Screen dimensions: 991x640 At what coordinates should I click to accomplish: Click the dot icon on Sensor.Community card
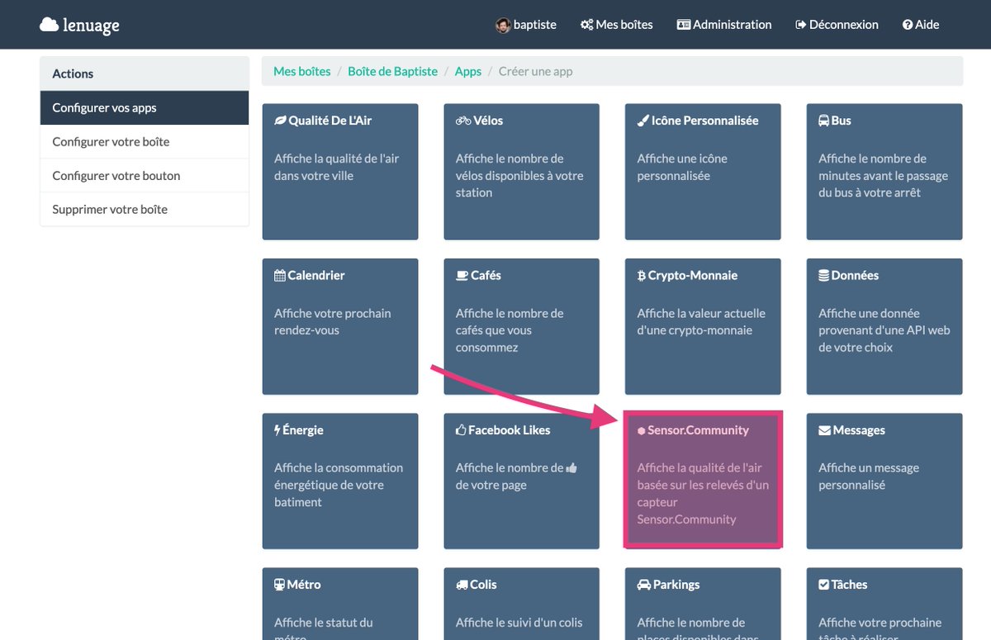coord(642,430)
